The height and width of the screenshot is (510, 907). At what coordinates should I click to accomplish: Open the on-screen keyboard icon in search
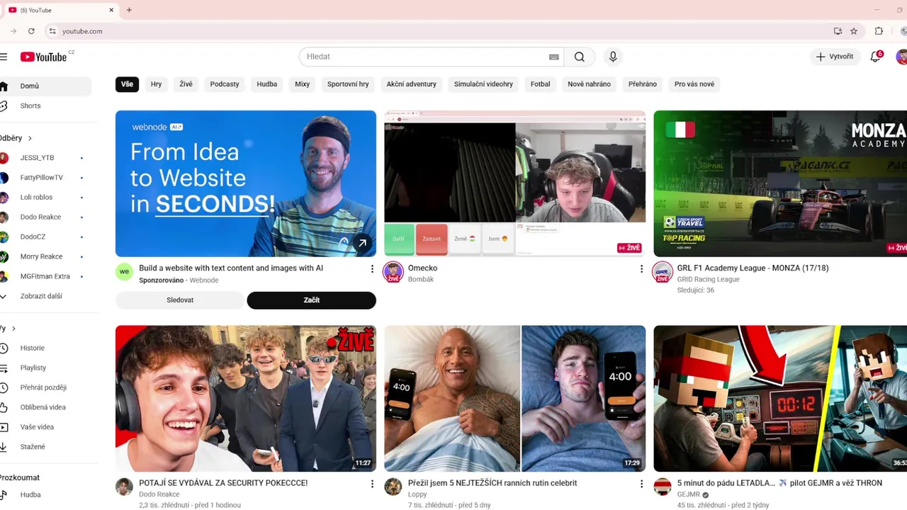click(x=554, y=57)
